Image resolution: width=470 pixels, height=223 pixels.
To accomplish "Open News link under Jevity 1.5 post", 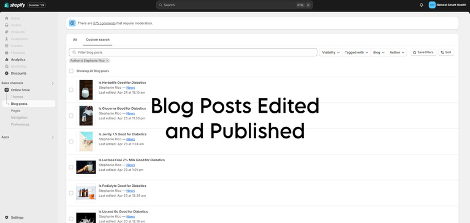I will coord(131,139).
